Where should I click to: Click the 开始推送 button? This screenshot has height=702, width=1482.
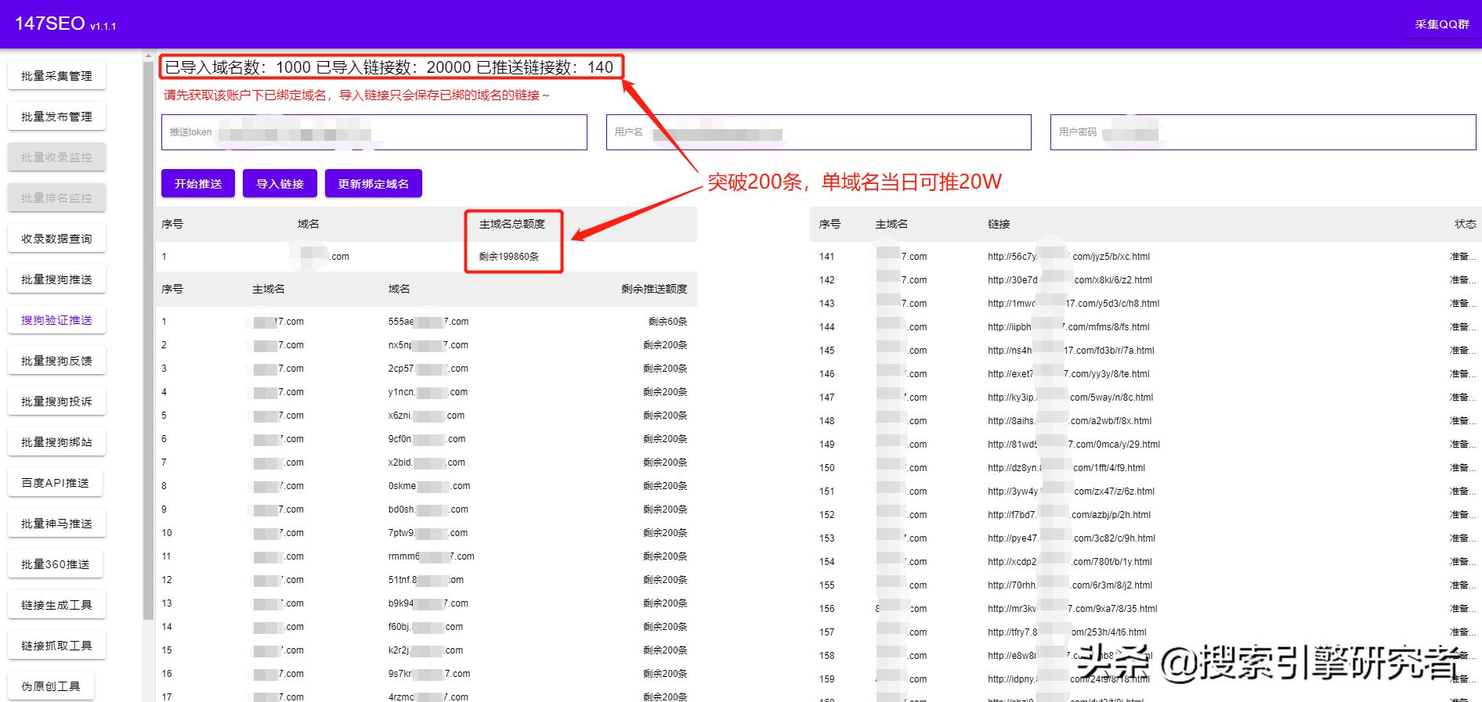pos(198,184)
